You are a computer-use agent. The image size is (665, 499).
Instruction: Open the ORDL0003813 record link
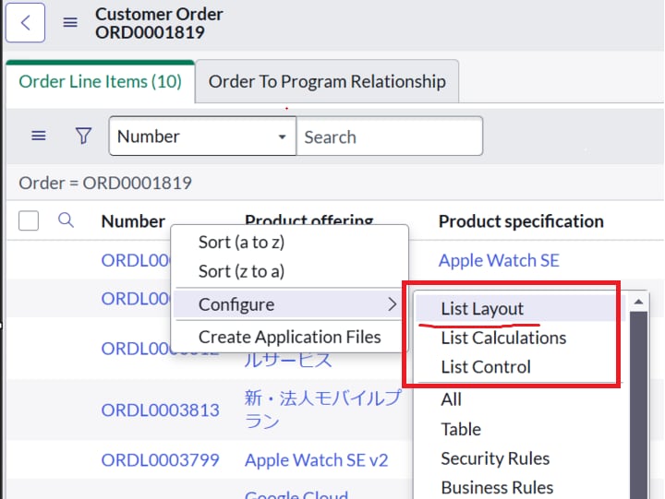click(x=161, y=410)
